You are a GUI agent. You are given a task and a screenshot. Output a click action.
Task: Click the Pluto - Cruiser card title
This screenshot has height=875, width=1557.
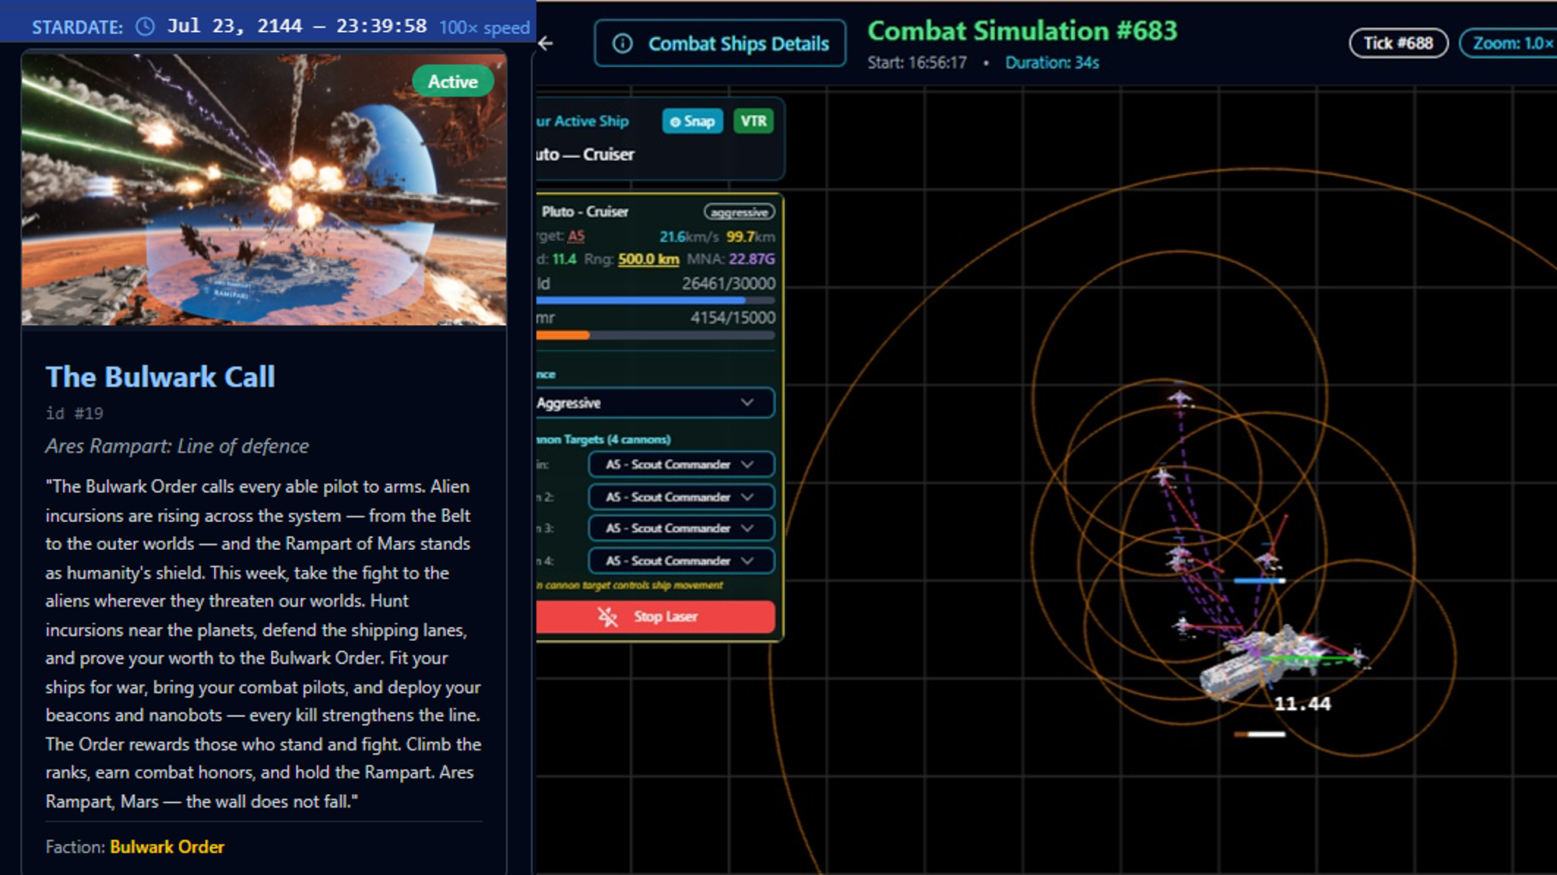click(585, 212)
